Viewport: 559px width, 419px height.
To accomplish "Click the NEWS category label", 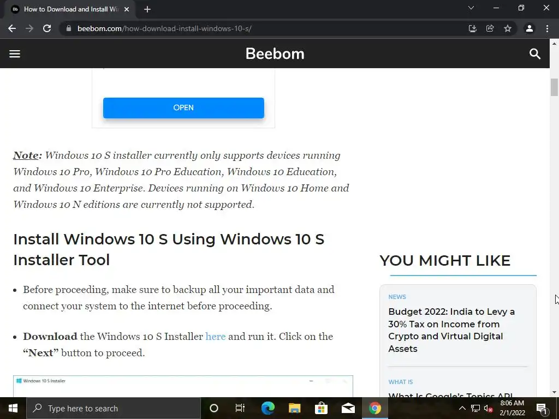I will [x=397, y=297].
